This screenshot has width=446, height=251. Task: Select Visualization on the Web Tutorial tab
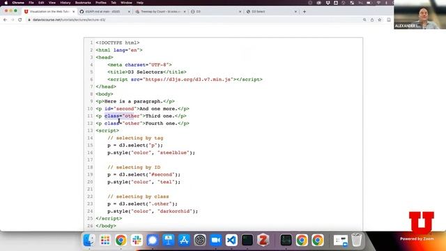49,11
